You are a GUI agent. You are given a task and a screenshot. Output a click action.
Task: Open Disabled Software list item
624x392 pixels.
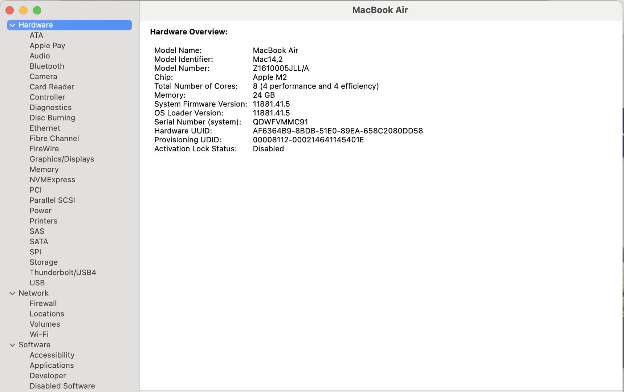[x=62, y=386]
